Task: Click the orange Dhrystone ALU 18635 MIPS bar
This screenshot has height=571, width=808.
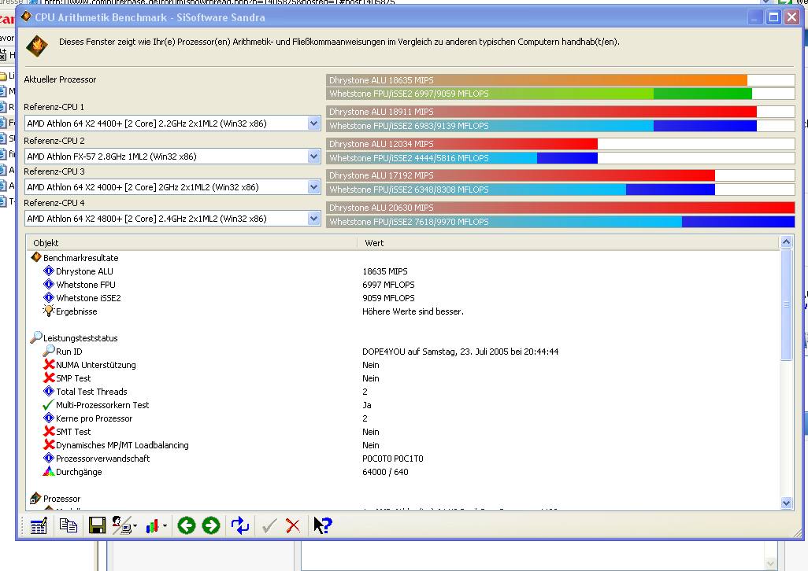Action: (x=536, y=80)
